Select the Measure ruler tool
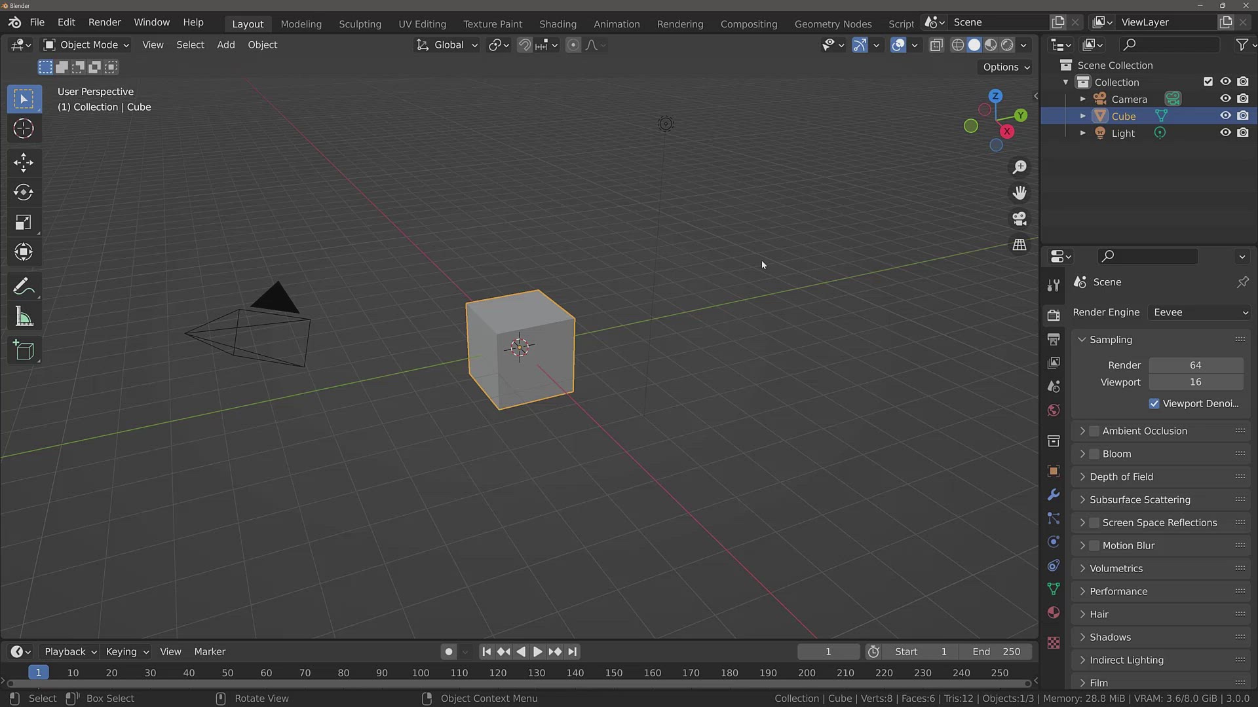 coord(24,317)
